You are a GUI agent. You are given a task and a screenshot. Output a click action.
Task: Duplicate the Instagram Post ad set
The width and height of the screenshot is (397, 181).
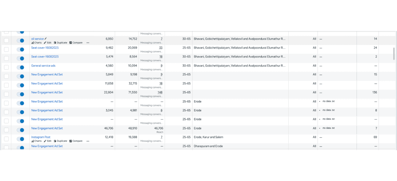coord(60,141)
